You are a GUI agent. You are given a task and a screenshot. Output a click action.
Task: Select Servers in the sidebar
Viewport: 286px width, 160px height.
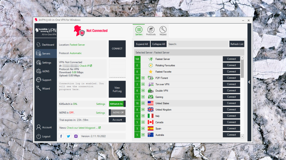46,53
